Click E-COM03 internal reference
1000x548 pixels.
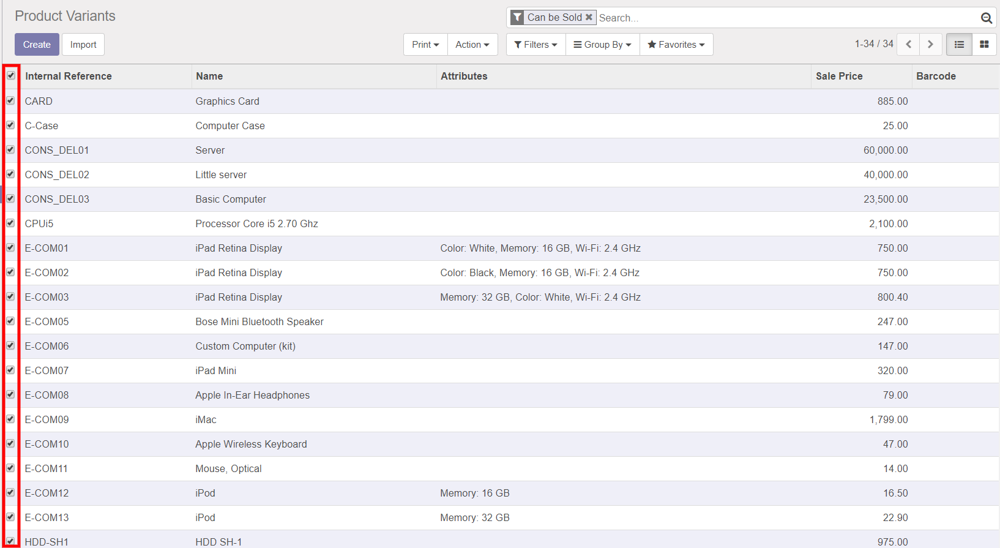click(47, 297)
